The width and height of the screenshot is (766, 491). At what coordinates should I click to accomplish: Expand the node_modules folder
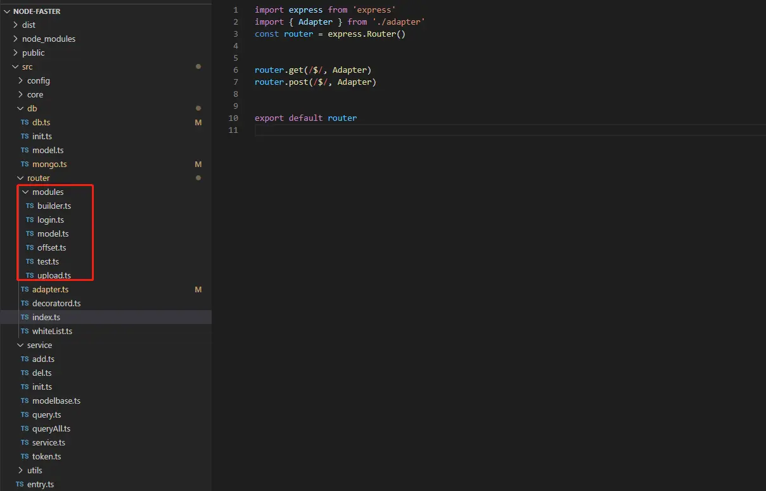[48, 39]
